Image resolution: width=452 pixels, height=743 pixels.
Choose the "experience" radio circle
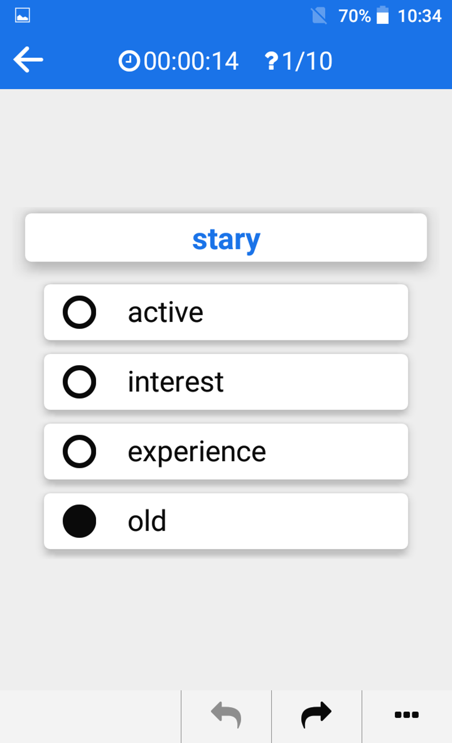tap(79, 451)
